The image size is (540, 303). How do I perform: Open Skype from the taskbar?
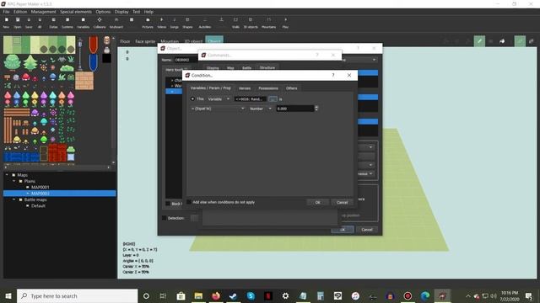point(251,295)
